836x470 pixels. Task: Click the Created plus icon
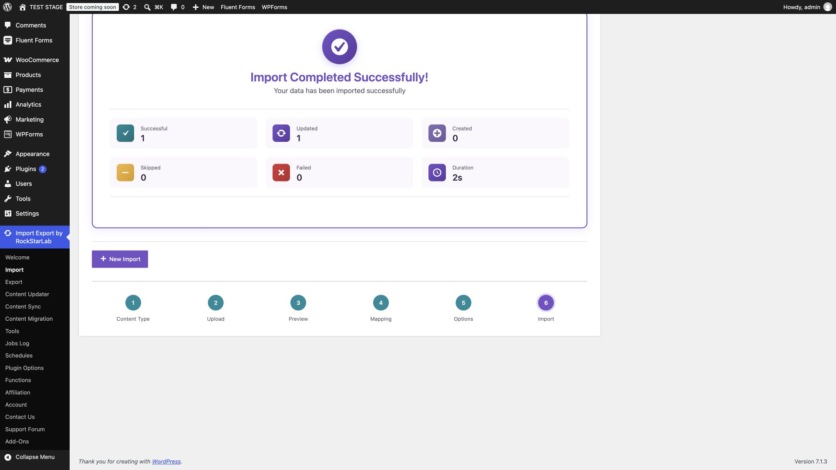coord(437,133)
